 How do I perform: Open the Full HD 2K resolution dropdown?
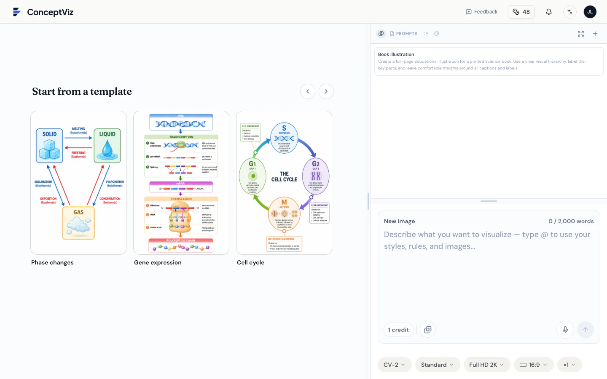point(487,365)
